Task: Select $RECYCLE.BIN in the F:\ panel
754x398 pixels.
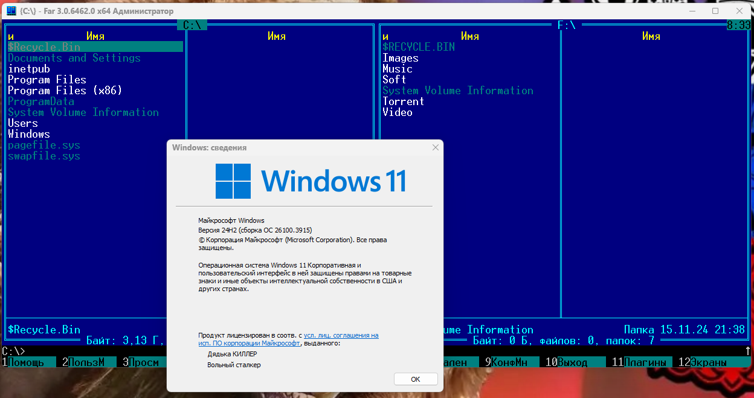Action: (419, 47)
